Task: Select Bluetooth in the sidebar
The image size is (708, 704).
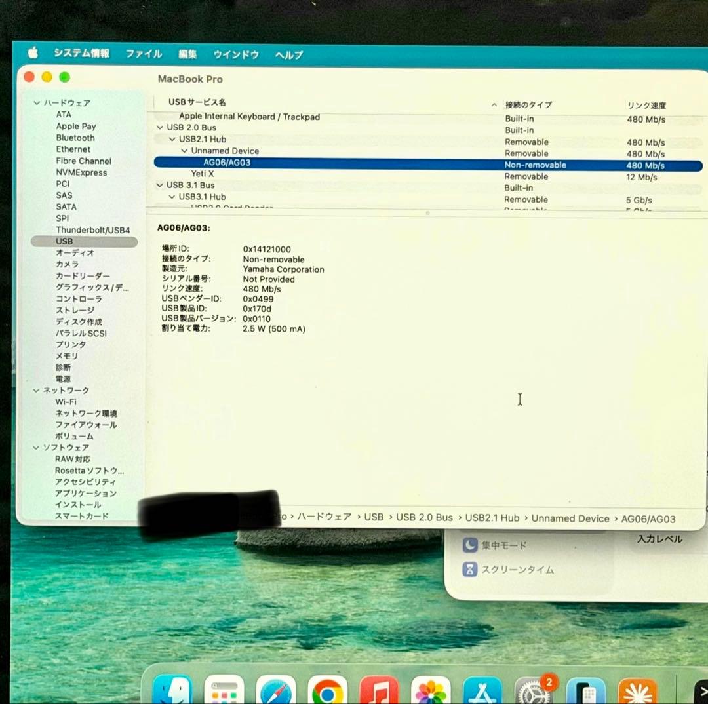Action: [75, 138]
